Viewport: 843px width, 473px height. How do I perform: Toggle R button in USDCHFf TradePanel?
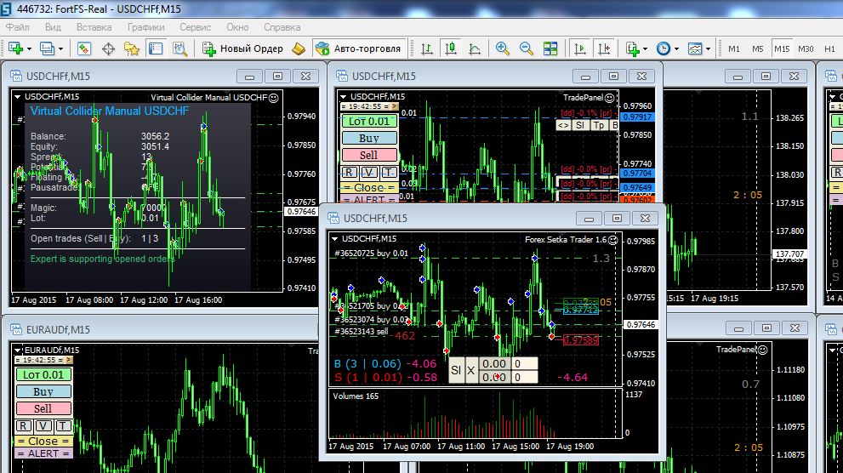tap(349, 172)
